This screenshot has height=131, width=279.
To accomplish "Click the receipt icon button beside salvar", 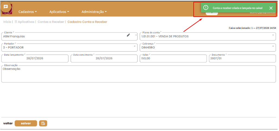I will [x=43, y=123].
